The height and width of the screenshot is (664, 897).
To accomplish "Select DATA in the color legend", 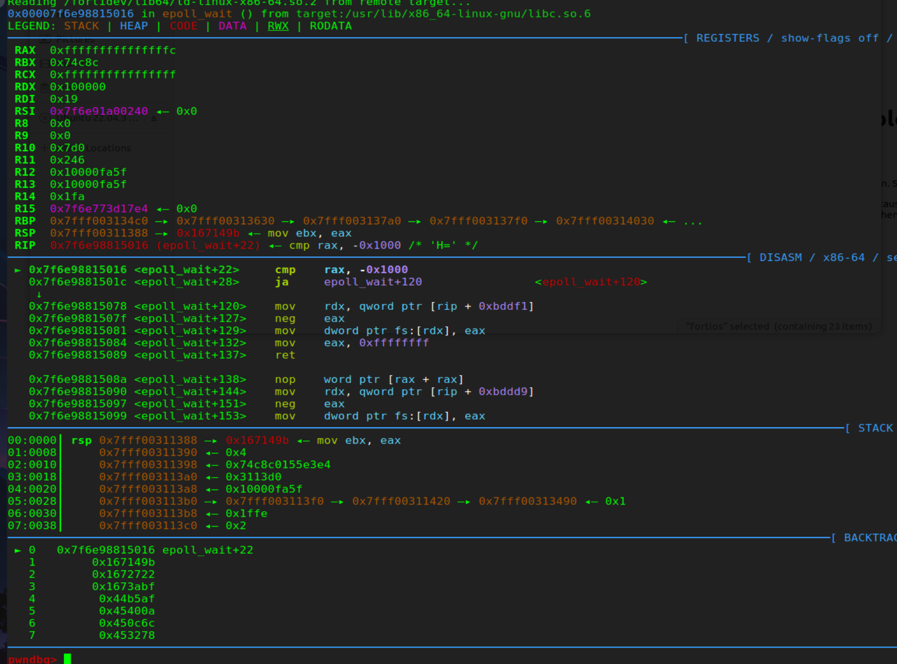I will coord(232,26).
